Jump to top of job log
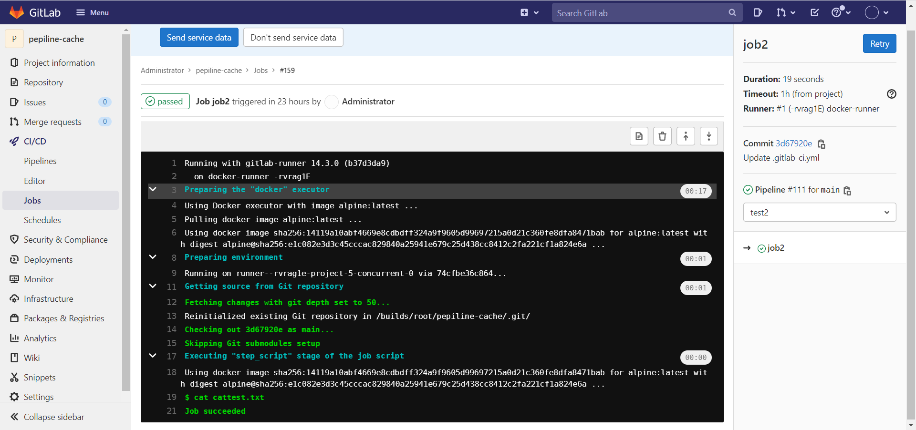 coord(686,136)
